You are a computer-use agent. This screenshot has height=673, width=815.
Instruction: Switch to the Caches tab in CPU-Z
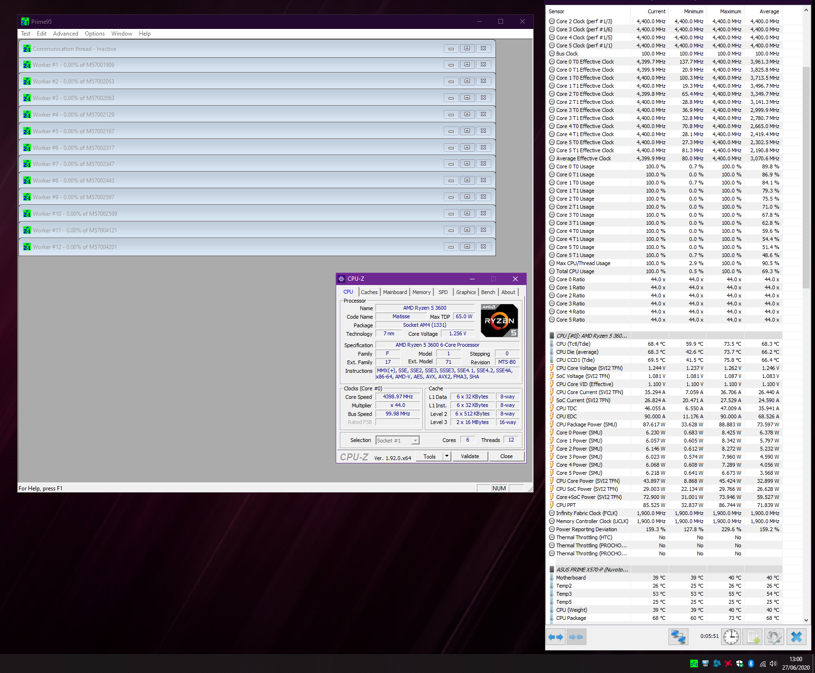click(369, 292)
